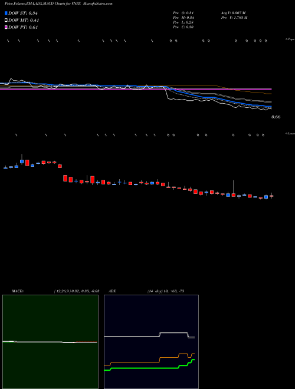Select the 'DOW ST: 0.34' legend text
The width and height of the screenshot is (295, 389).
click(23, 13)
